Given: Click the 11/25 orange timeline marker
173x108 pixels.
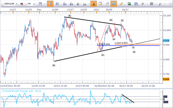Looking at the screenshot, I should pyautogui.click(x=29, y=12).
